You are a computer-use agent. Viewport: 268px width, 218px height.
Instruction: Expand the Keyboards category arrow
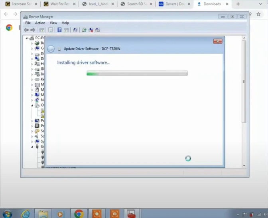tap(33, 79)
